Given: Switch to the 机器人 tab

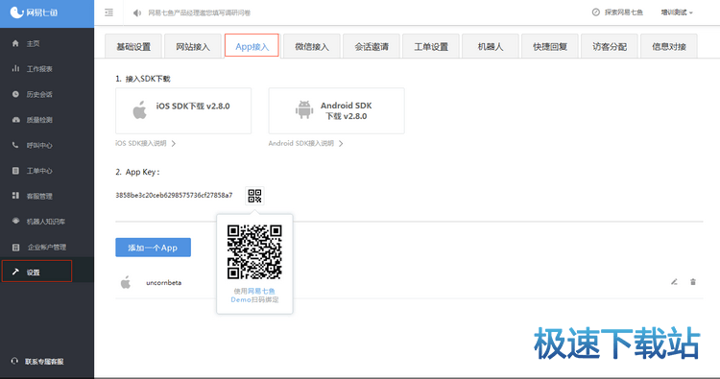Looking at the screenshot, I should click(x=491, y=46).
